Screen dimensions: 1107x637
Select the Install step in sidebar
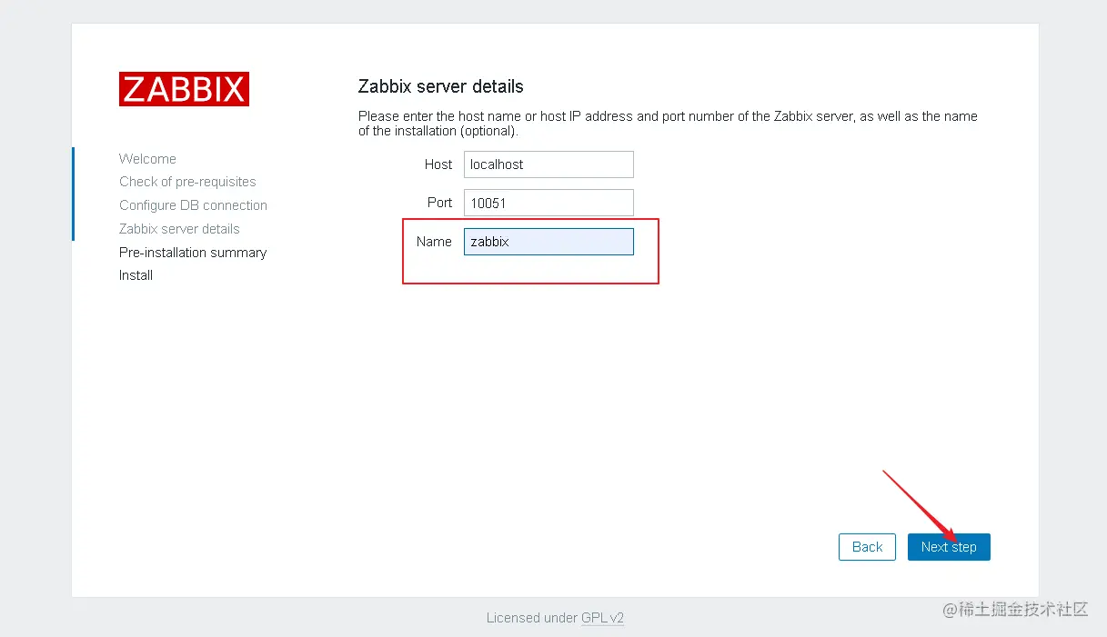[x=136, y=275]
